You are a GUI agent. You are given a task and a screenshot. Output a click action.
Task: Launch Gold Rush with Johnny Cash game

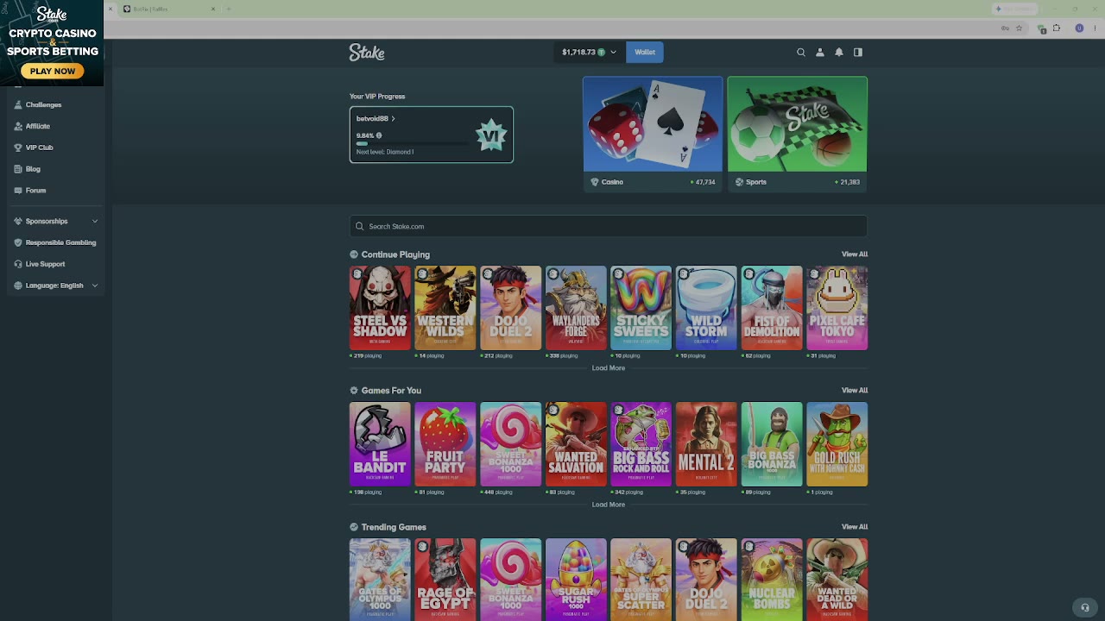(x=837, y=444)
